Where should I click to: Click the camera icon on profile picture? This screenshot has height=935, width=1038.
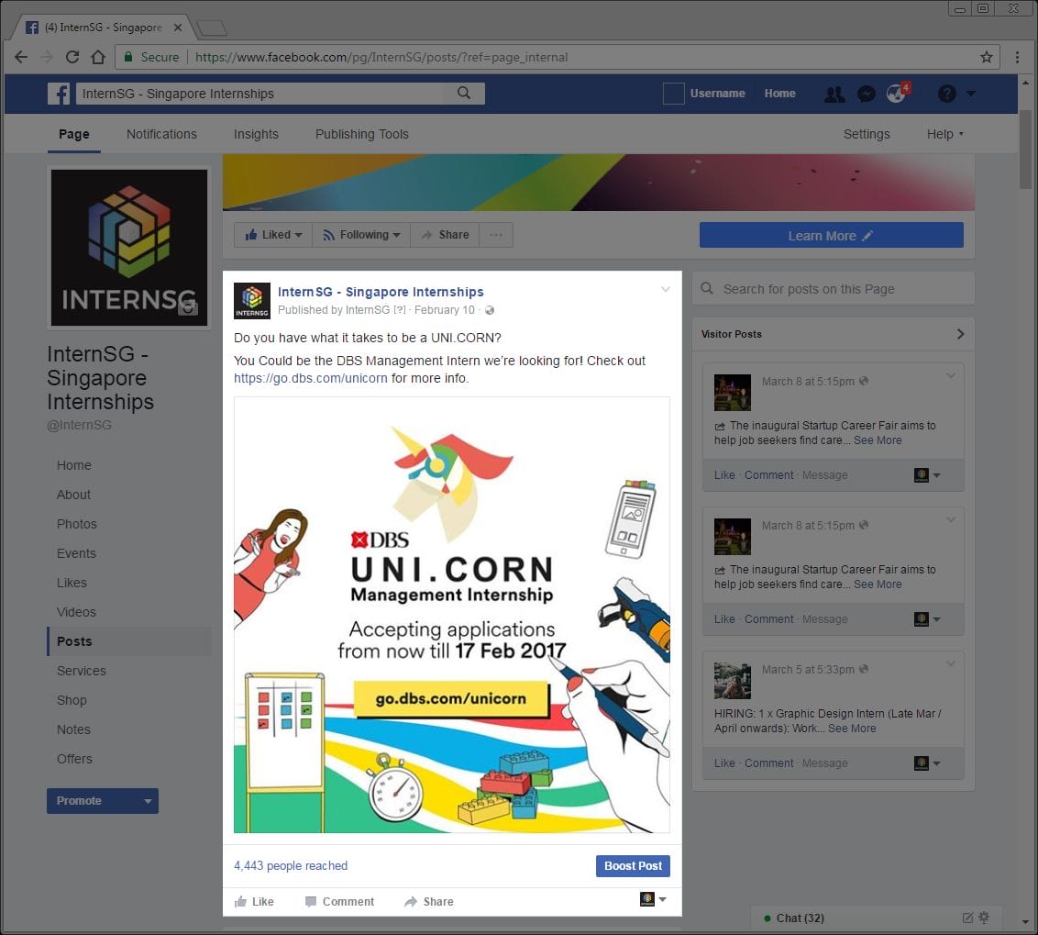tap(188, 307)
